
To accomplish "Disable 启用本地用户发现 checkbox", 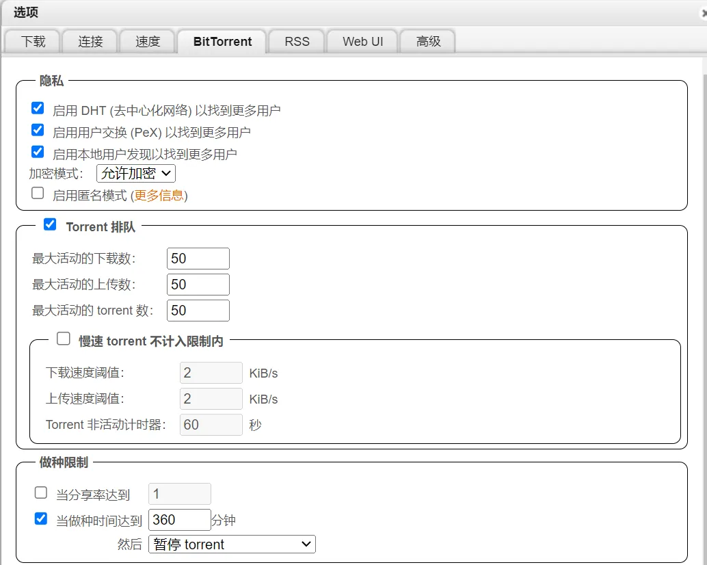I will (x=38, y=152).
